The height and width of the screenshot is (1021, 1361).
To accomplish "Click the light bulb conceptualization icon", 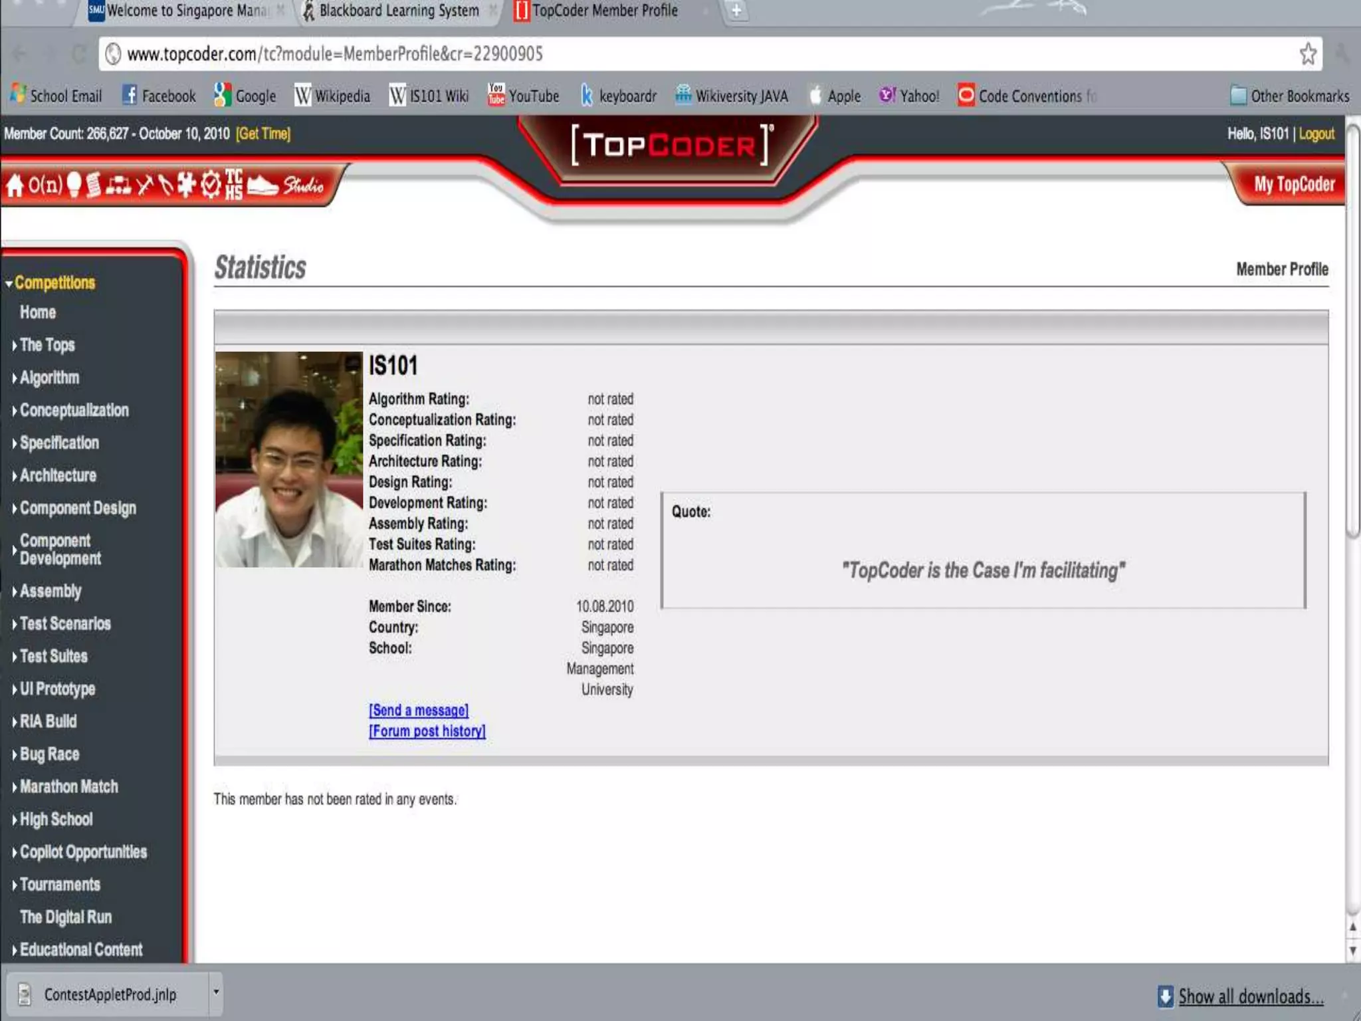I will coord(74,185).
